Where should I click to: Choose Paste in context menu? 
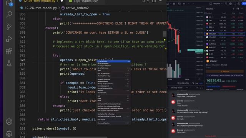[114, 100]
